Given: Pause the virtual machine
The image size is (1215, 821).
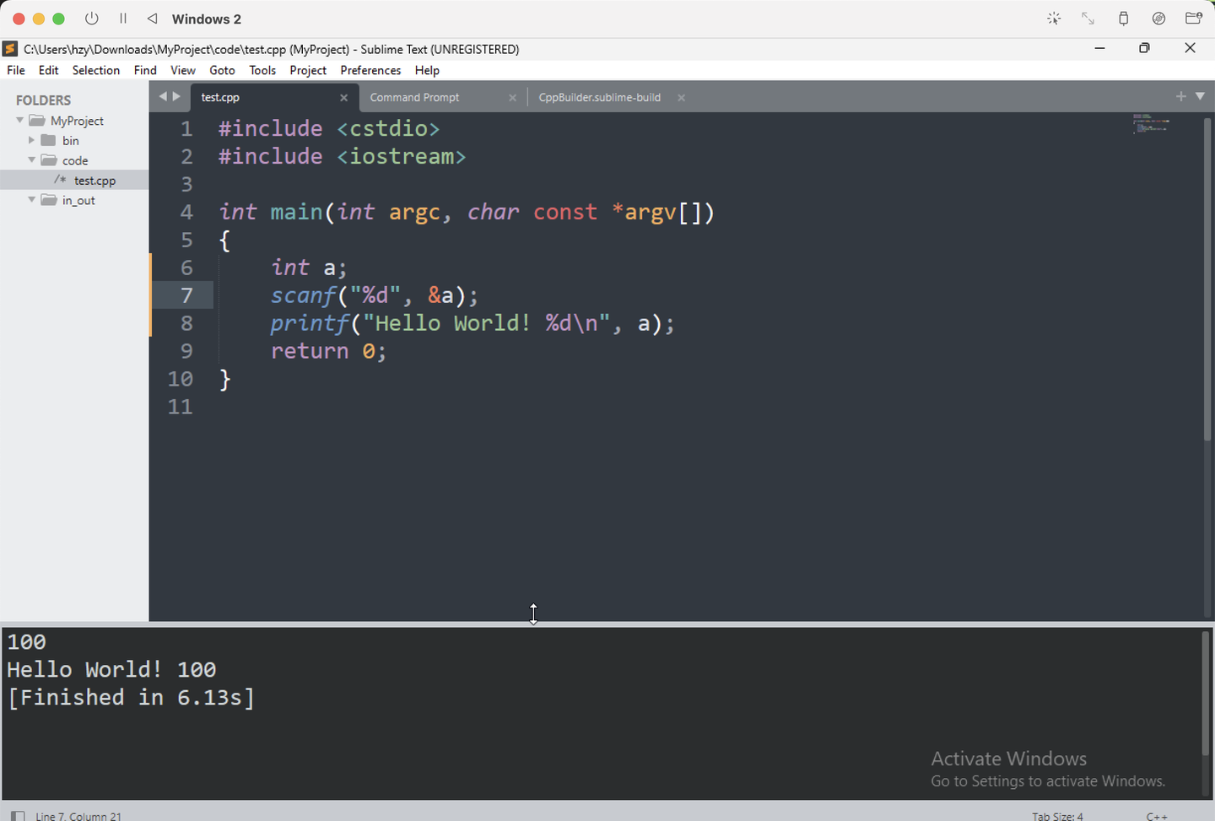Looking at the screenshot, I should click(x=122, y=18).
